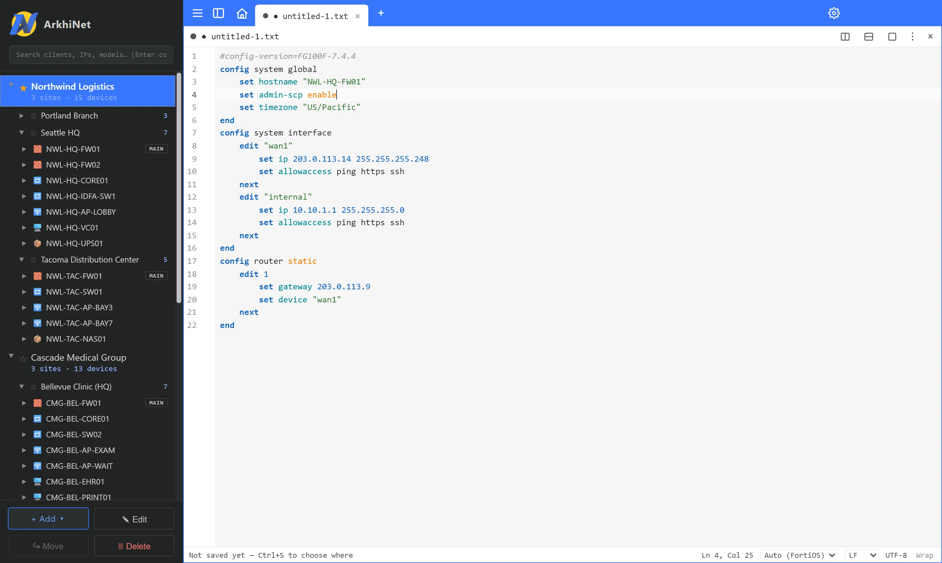Click the Edit button
This screenshot has width=942, height=563.
(134, 519)
